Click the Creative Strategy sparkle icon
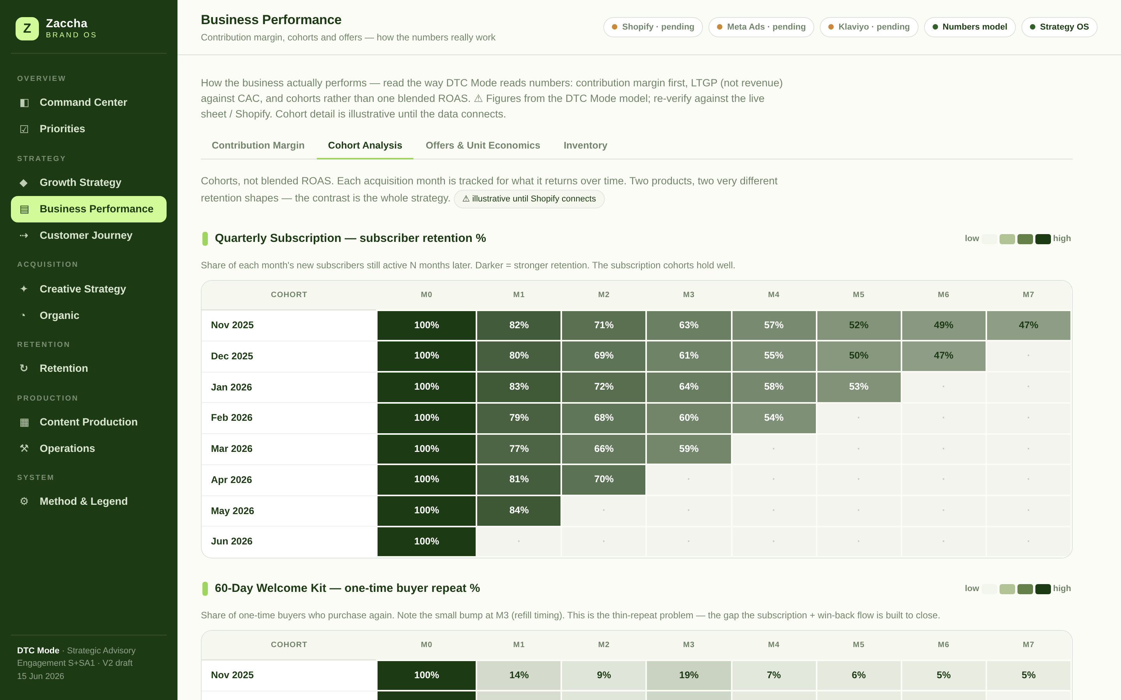 24,289
